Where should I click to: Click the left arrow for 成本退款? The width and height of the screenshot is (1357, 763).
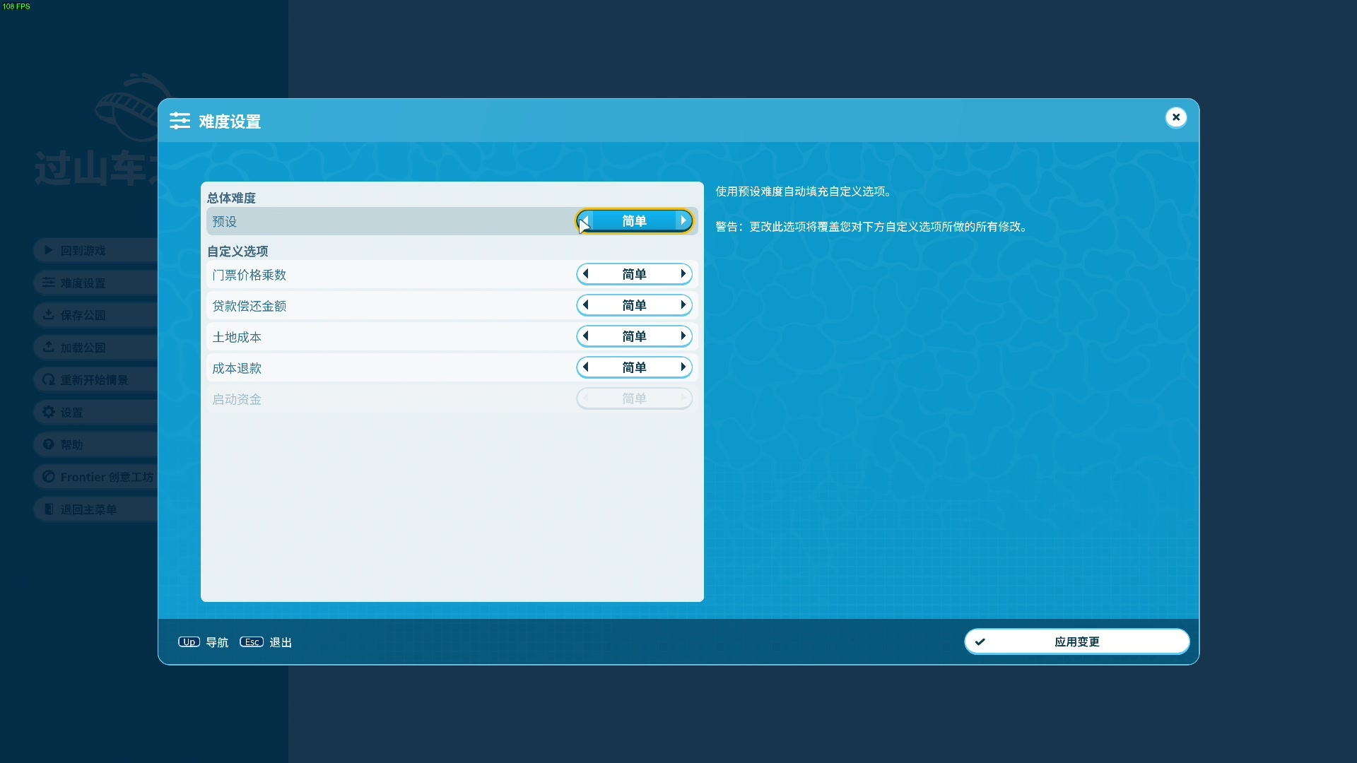585,367
